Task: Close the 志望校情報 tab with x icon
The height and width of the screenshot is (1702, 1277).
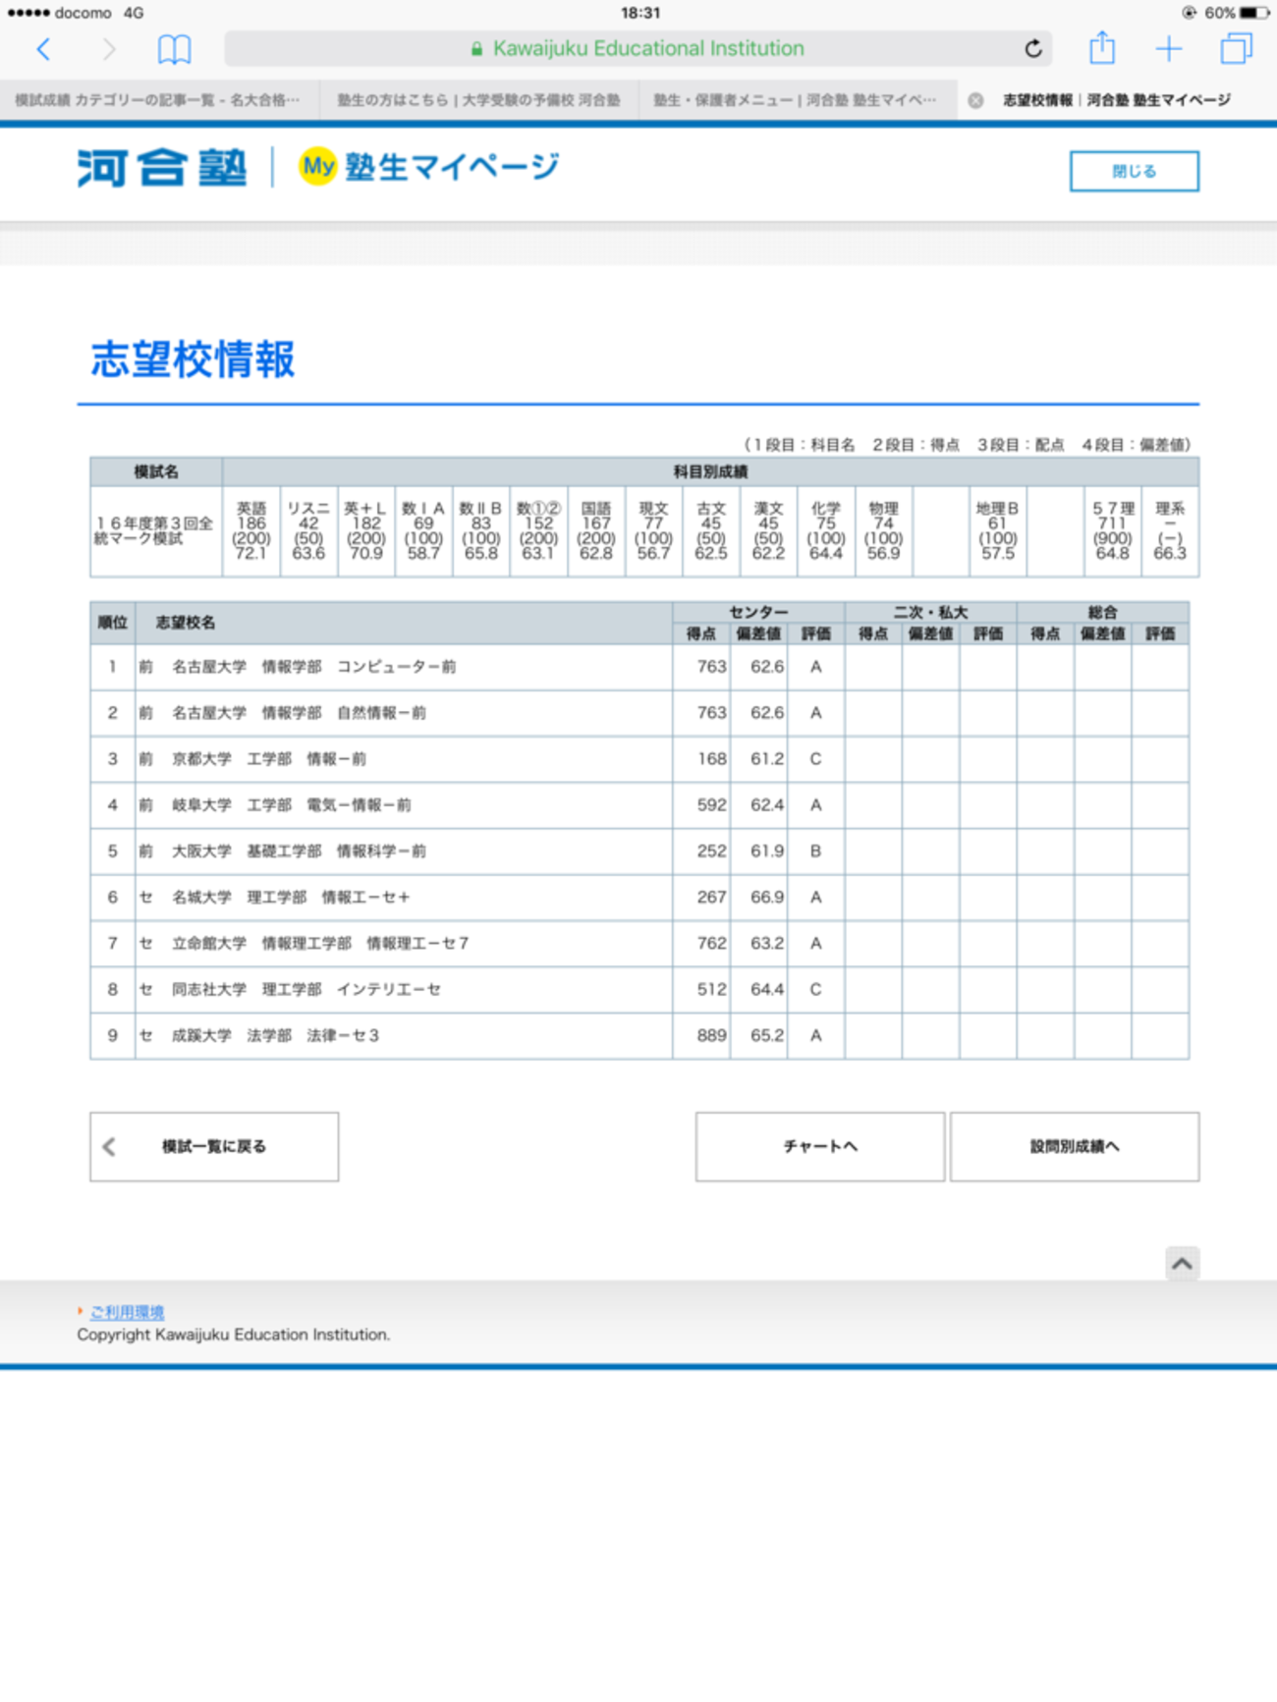Action: [975, 100]
